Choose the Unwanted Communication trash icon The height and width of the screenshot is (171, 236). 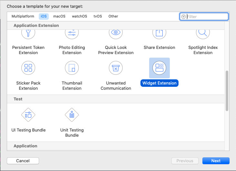click(116, 68)
